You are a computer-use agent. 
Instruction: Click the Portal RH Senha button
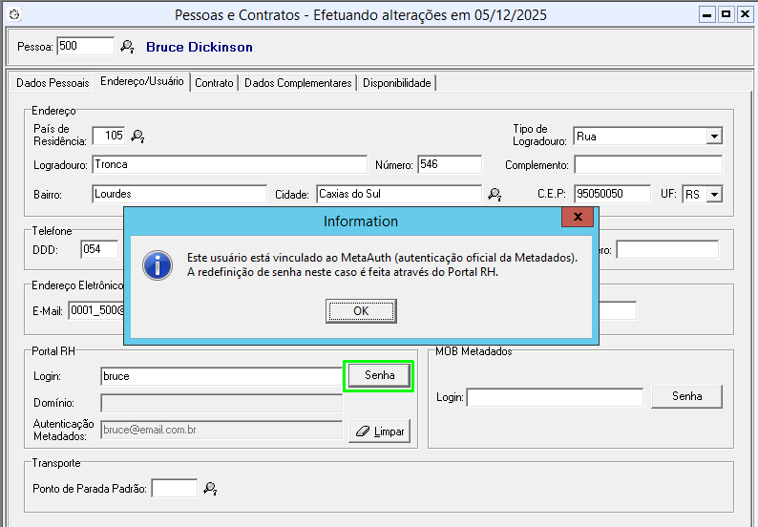click(379, 375)
